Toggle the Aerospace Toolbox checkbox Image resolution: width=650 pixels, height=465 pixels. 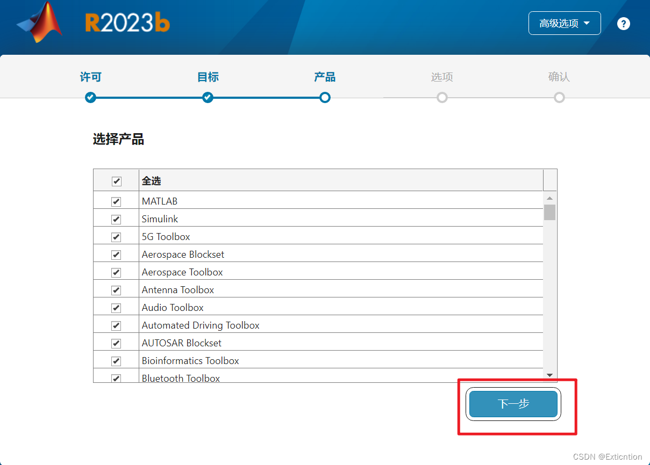[116, 272]
